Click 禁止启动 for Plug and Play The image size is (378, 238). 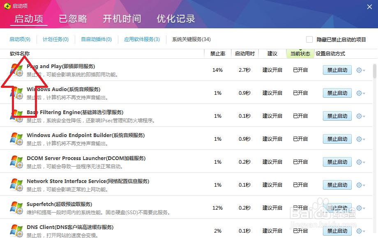(x=337, y=70)
